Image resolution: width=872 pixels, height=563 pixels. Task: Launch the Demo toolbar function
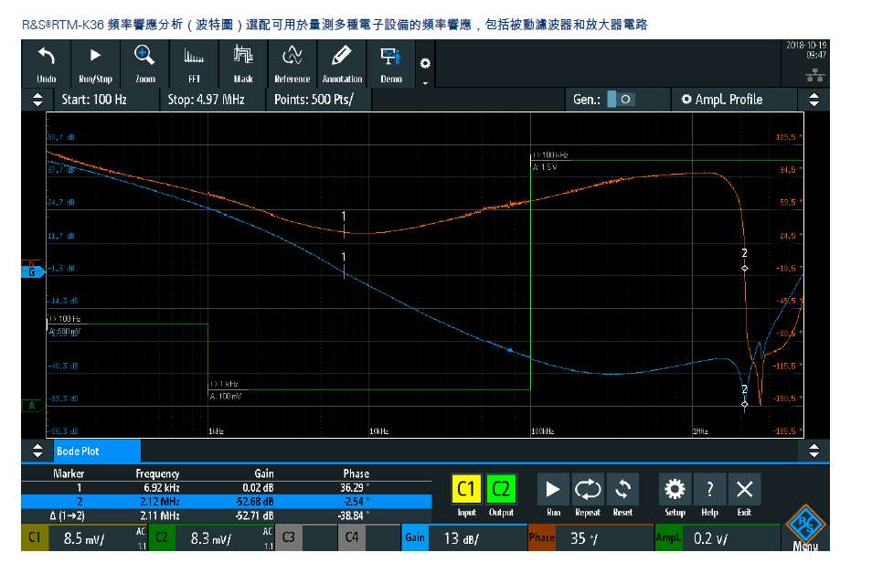(x=391, y=64)
